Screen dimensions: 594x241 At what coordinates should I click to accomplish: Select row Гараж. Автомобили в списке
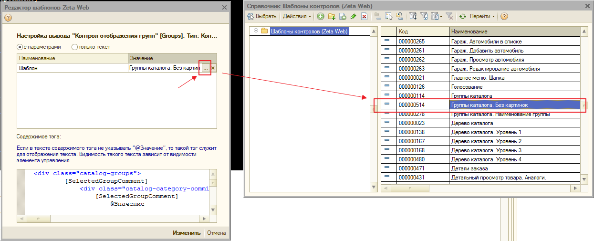click(480, 42)
